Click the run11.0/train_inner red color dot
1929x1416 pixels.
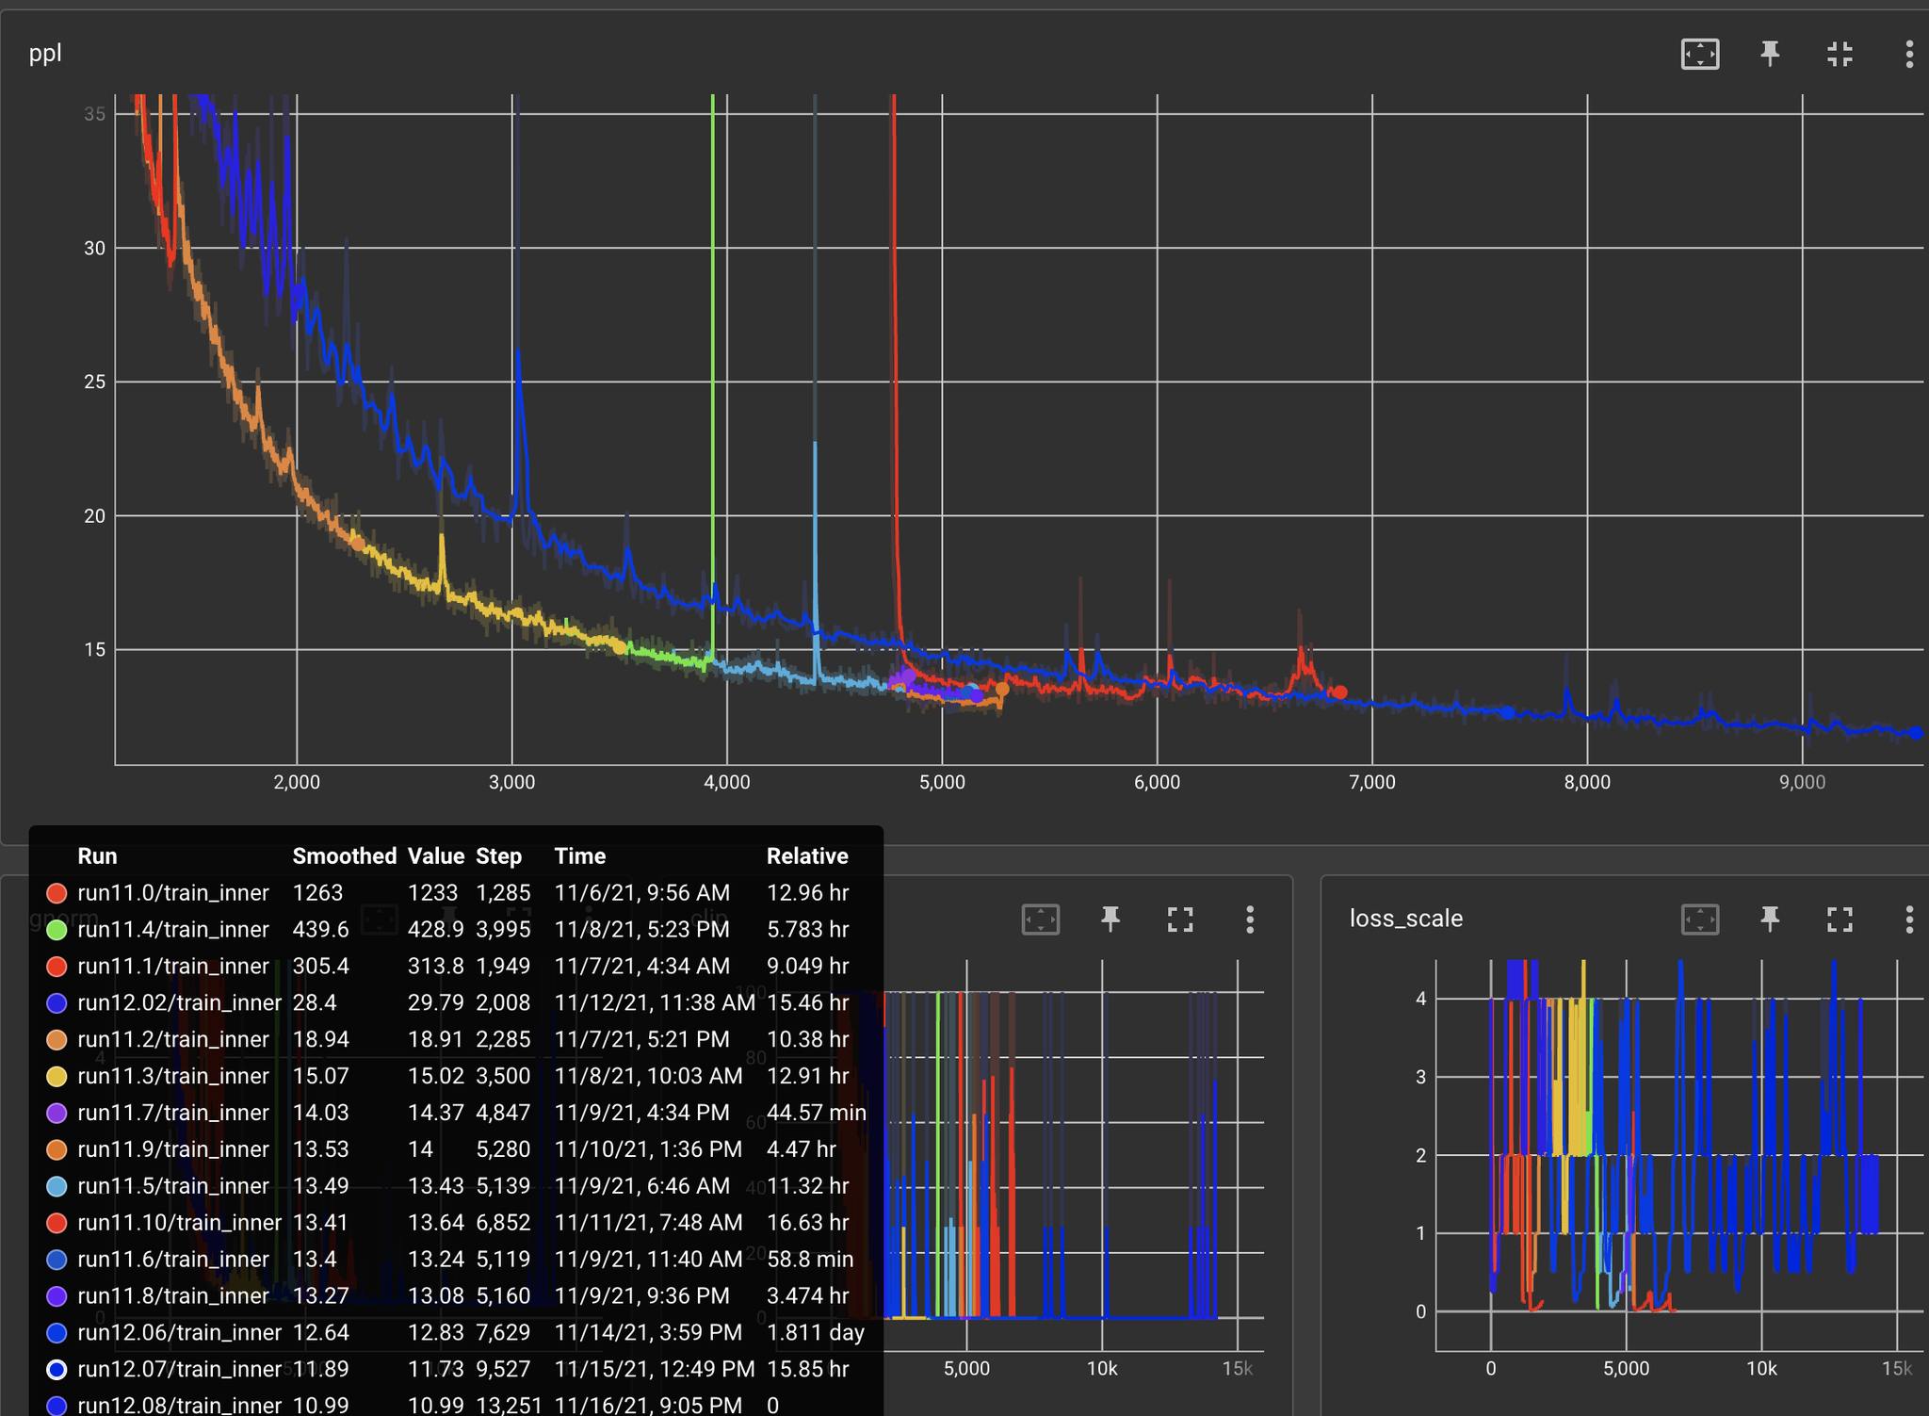click(x=57, y=892)
